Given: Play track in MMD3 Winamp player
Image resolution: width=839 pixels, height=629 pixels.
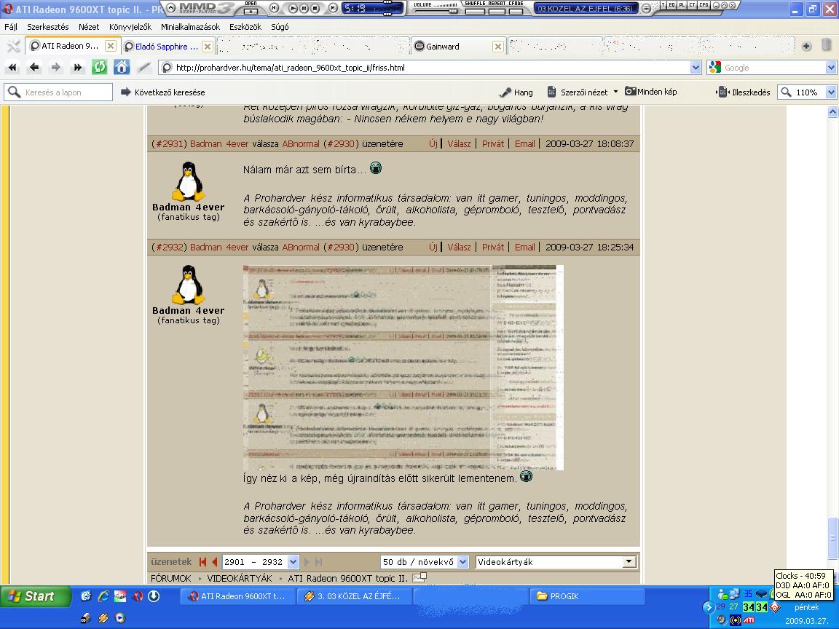Looking at the screenshot, I should [x=293, y=8].
